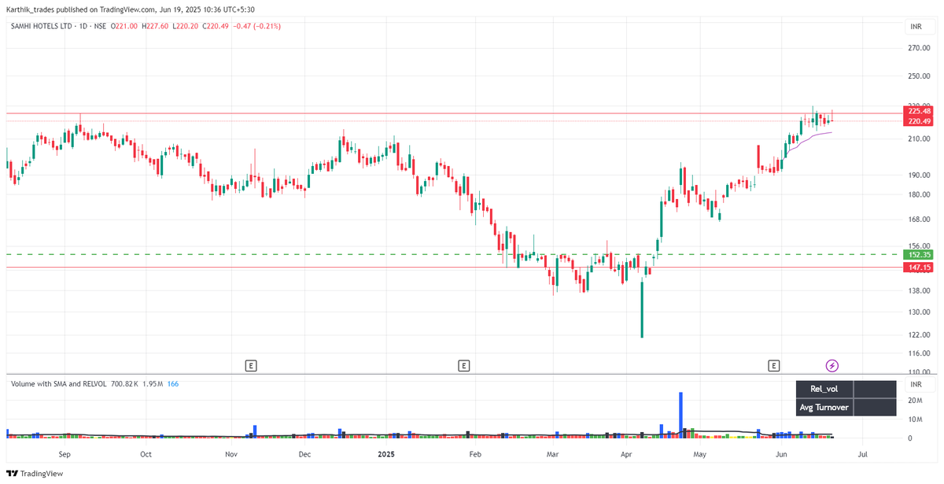The width and height of the screenshot is (944, 484).
Task: Click the red 147.15 price tag
Action: click(919, 268)
